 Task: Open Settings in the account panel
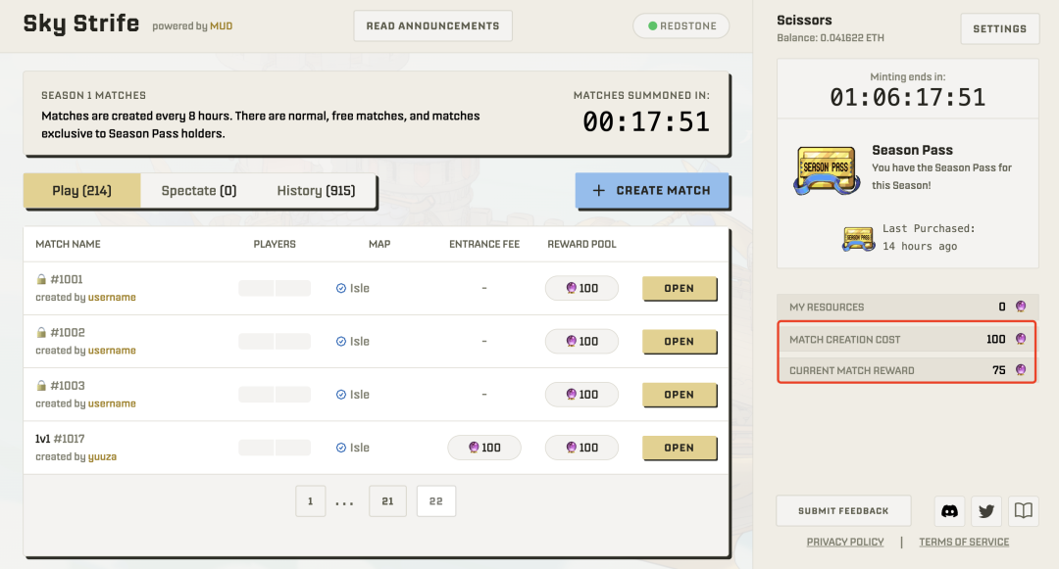pos(999,29)
